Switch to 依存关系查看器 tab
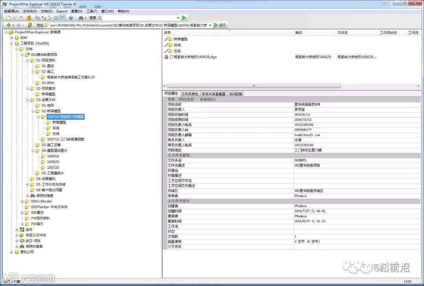The height and width of the screenshot is (286, 424). pyautogui.click(x=213, y=94)
